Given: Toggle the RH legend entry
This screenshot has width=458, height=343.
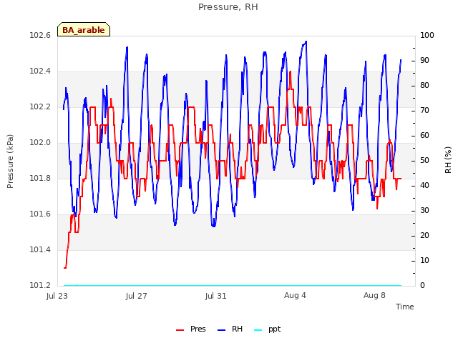Looking at the screenshot, I should click(230, 329).
